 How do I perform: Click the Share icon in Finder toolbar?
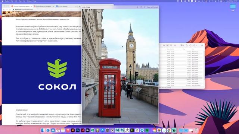click(187, 45)
